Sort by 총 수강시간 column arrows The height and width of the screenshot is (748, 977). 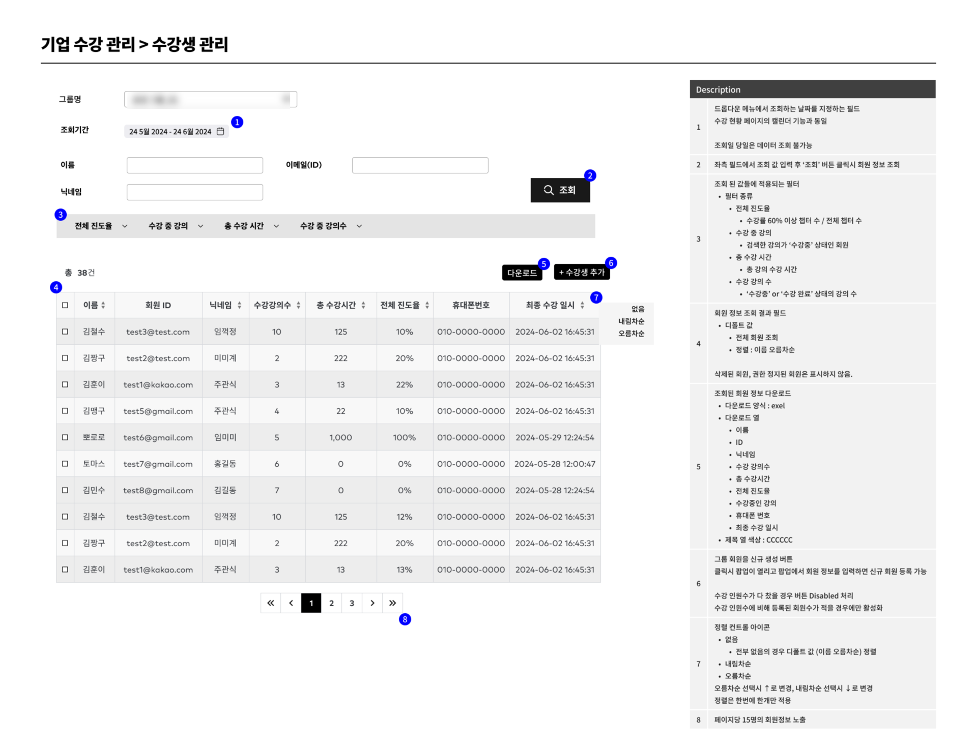363,305
